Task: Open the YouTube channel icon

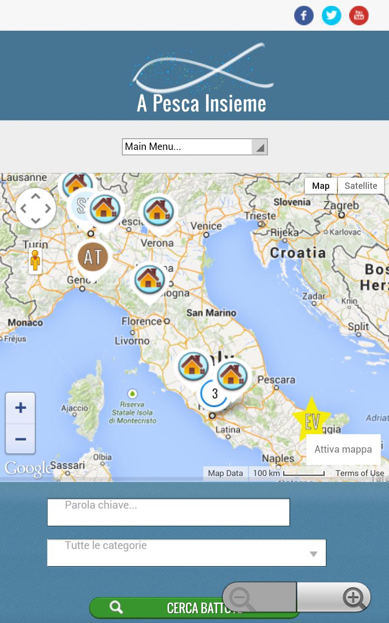Action: pyautogui.click(x=359, y=16)
